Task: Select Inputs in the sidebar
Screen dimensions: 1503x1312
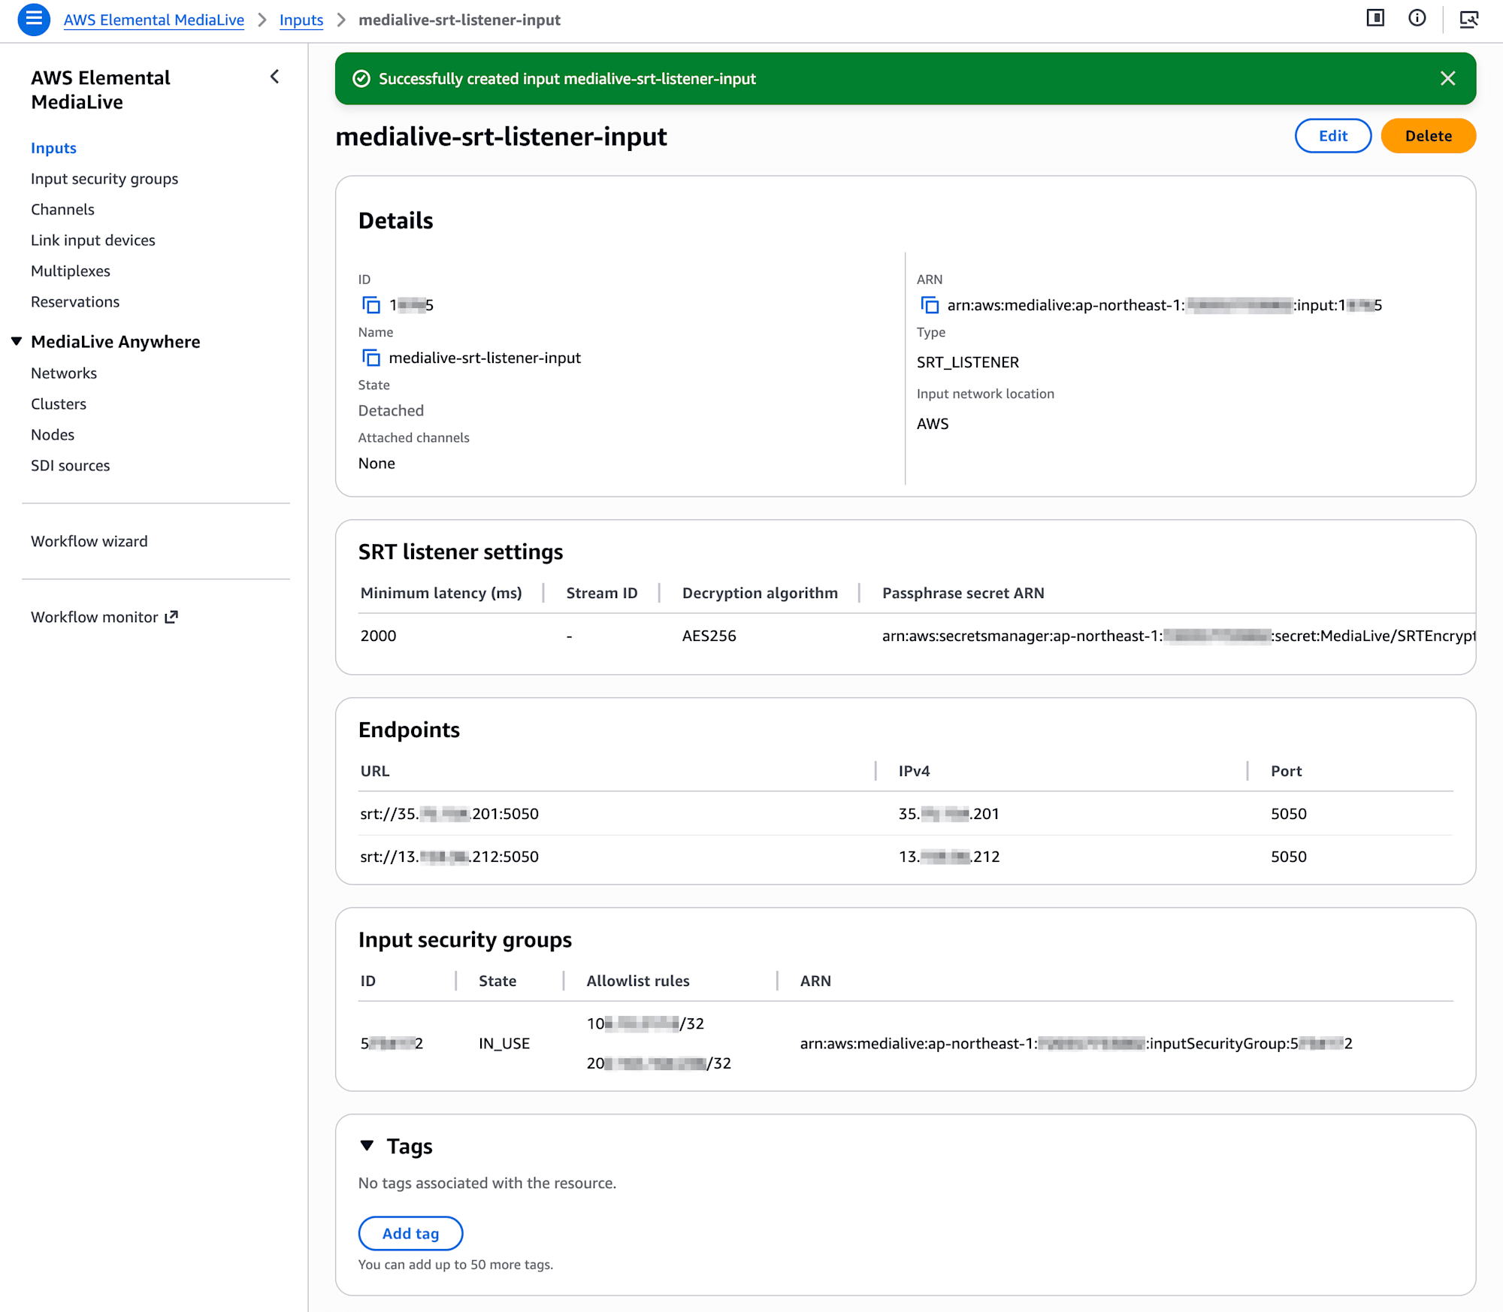Action: 53,148
